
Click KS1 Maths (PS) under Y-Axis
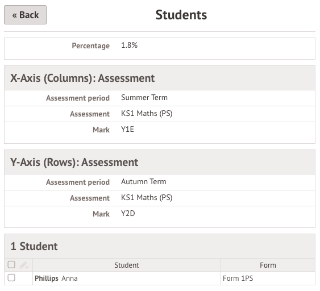pos(147,198)
